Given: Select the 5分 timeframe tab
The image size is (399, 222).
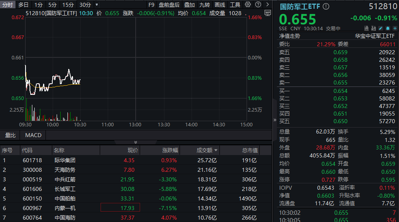Looking at the screenshot, I should pos(52,4).
